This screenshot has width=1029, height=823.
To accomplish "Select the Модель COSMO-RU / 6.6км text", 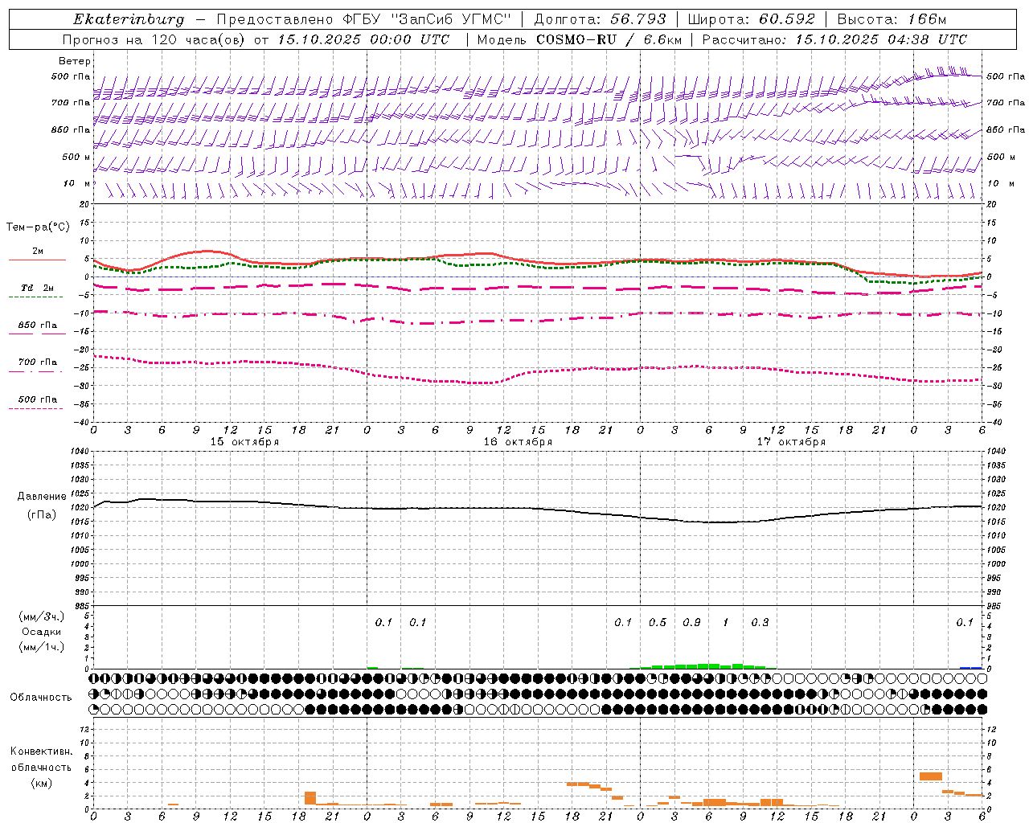I will [x=580, y=39].
